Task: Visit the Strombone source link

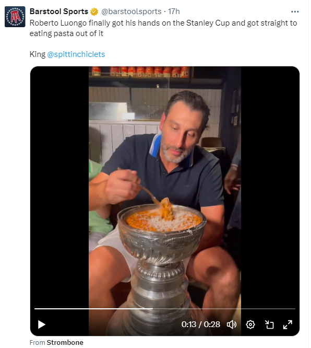Action: coord(65,342)
